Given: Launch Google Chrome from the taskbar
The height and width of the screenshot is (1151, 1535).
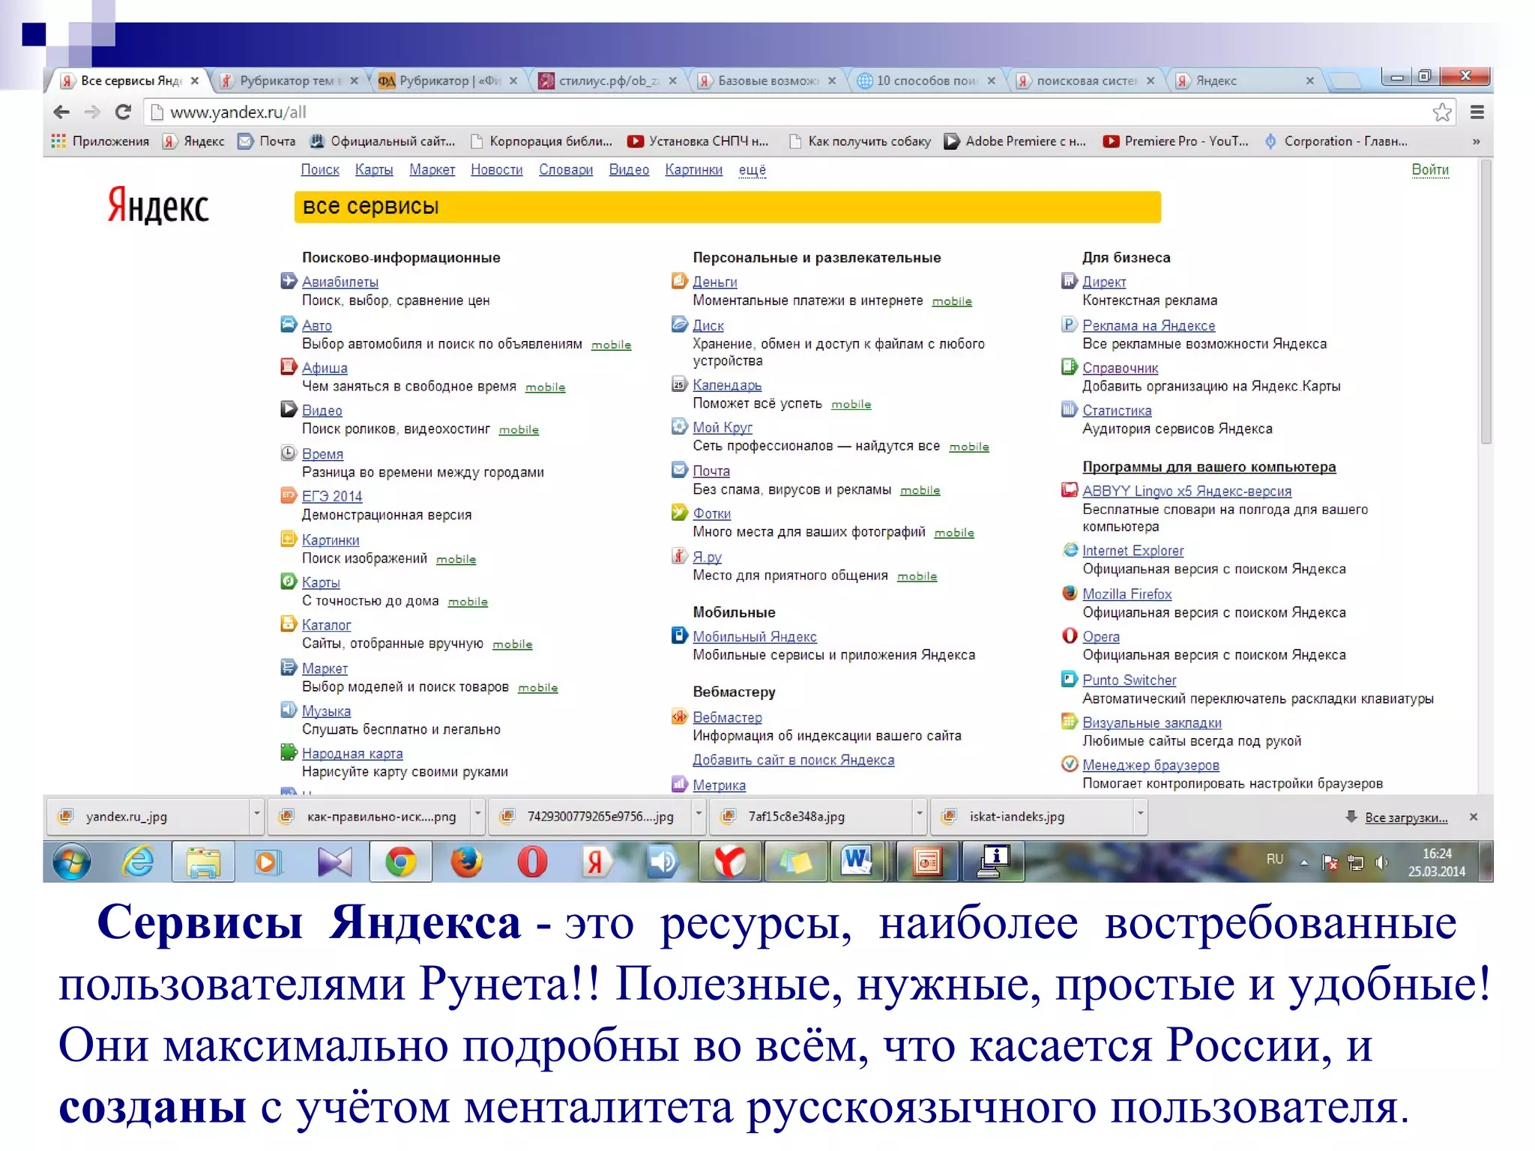Looking at the screenshot, I should point(400,862).
